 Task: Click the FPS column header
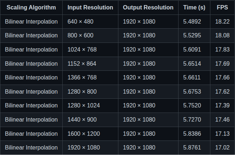[222, 8]
